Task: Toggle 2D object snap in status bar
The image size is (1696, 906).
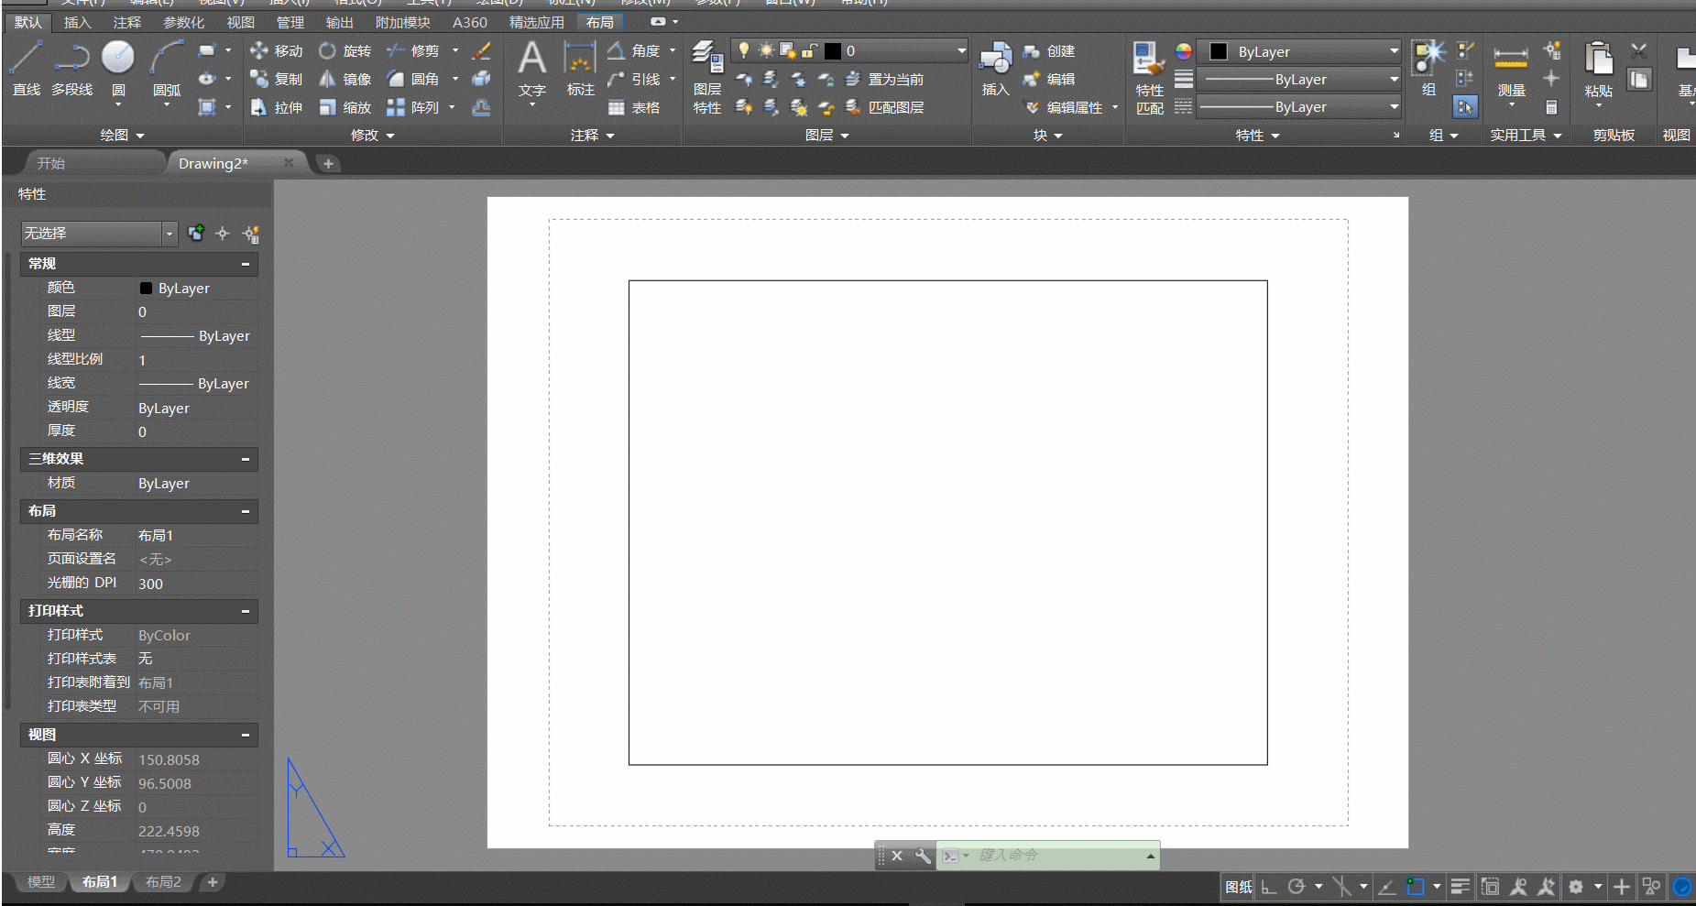Action: point(1416,887)
